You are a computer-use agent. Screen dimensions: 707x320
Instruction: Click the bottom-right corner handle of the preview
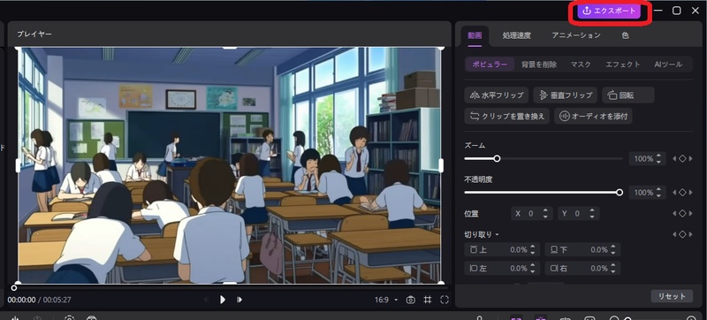click(x=441, y=283)
